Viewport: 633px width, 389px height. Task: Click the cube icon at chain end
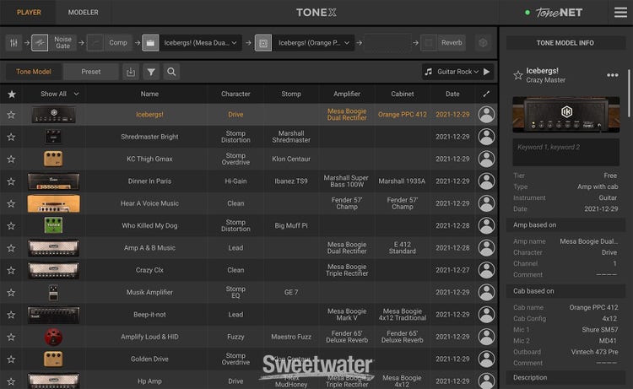pos(483,43)
